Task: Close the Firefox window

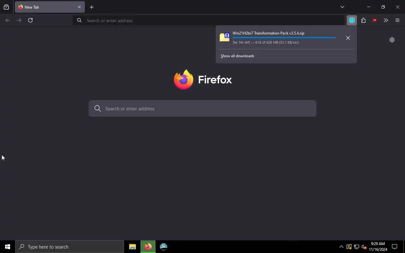Action: [398, 7]
